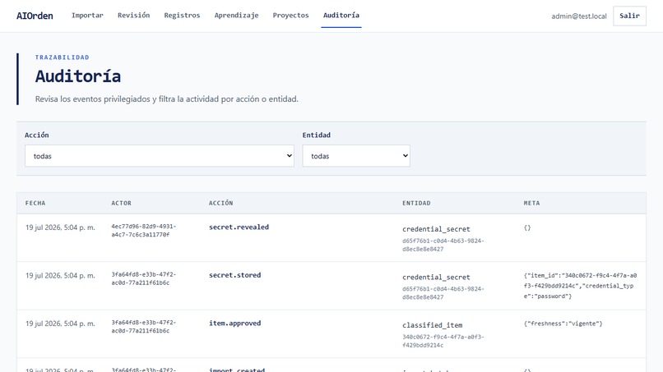Screen dimensions: 663x372
Task: Click the empty {} meta of secret.revealed
Action: coord(527,228)
